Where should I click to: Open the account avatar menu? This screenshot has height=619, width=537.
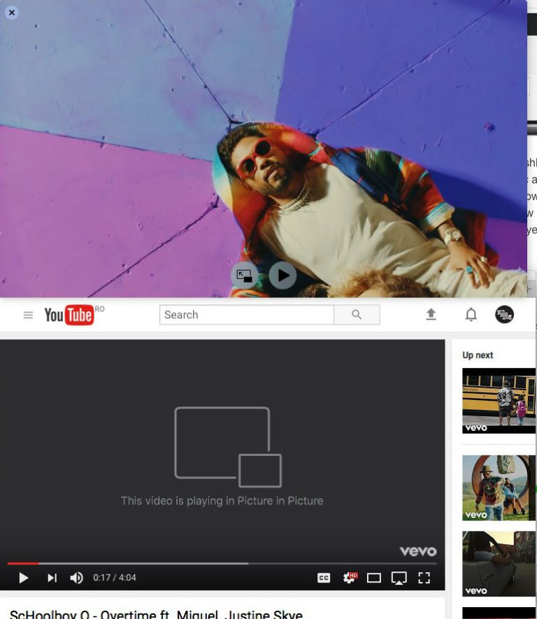pyautogui.click(x=504, y=315)
